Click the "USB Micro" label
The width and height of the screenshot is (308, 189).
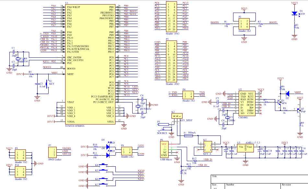point(166,159)
